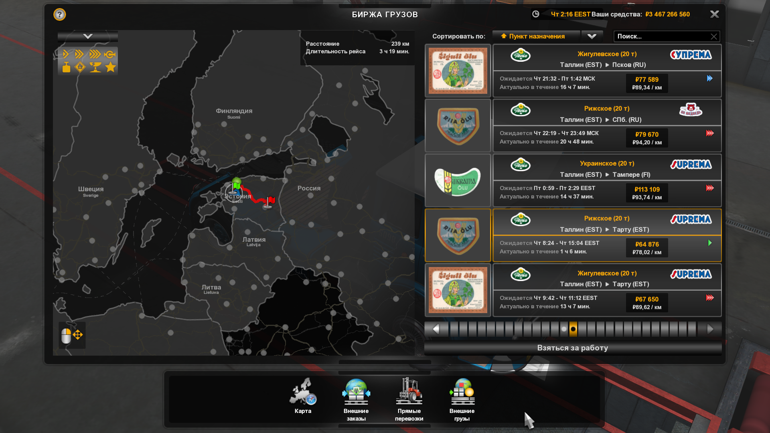Click the highlighted page marker in pager
The height and width of the screenshot is (433, 770).
pyautogui.click(x=573, y=329)
